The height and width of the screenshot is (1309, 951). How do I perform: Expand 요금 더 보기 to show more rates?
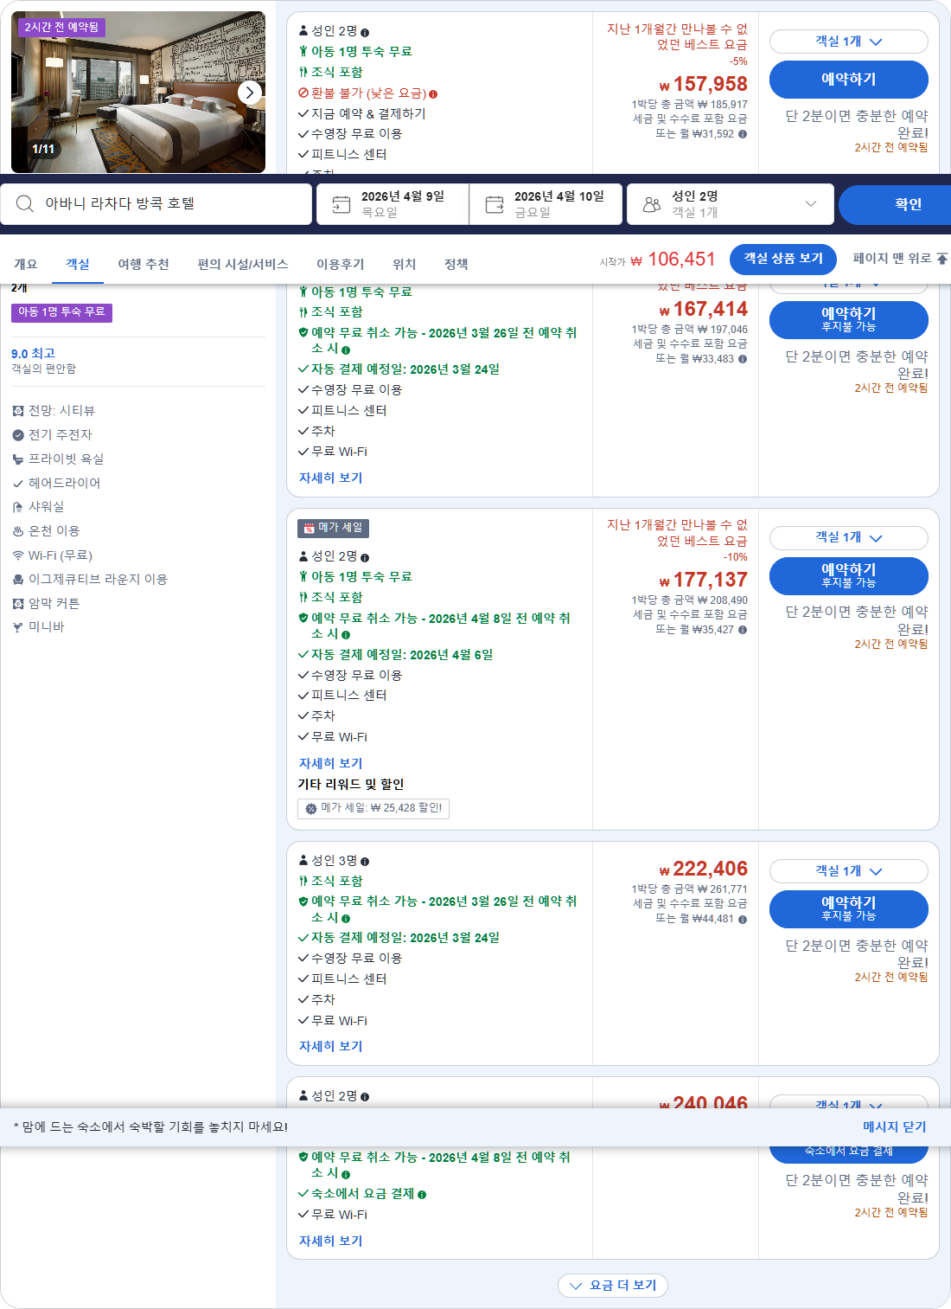(613, 1286)
